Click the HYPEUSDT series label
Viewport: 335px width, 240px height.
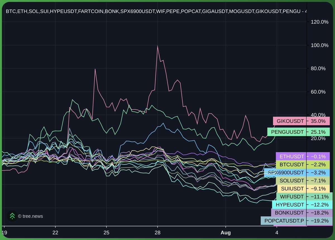[289, 205]
